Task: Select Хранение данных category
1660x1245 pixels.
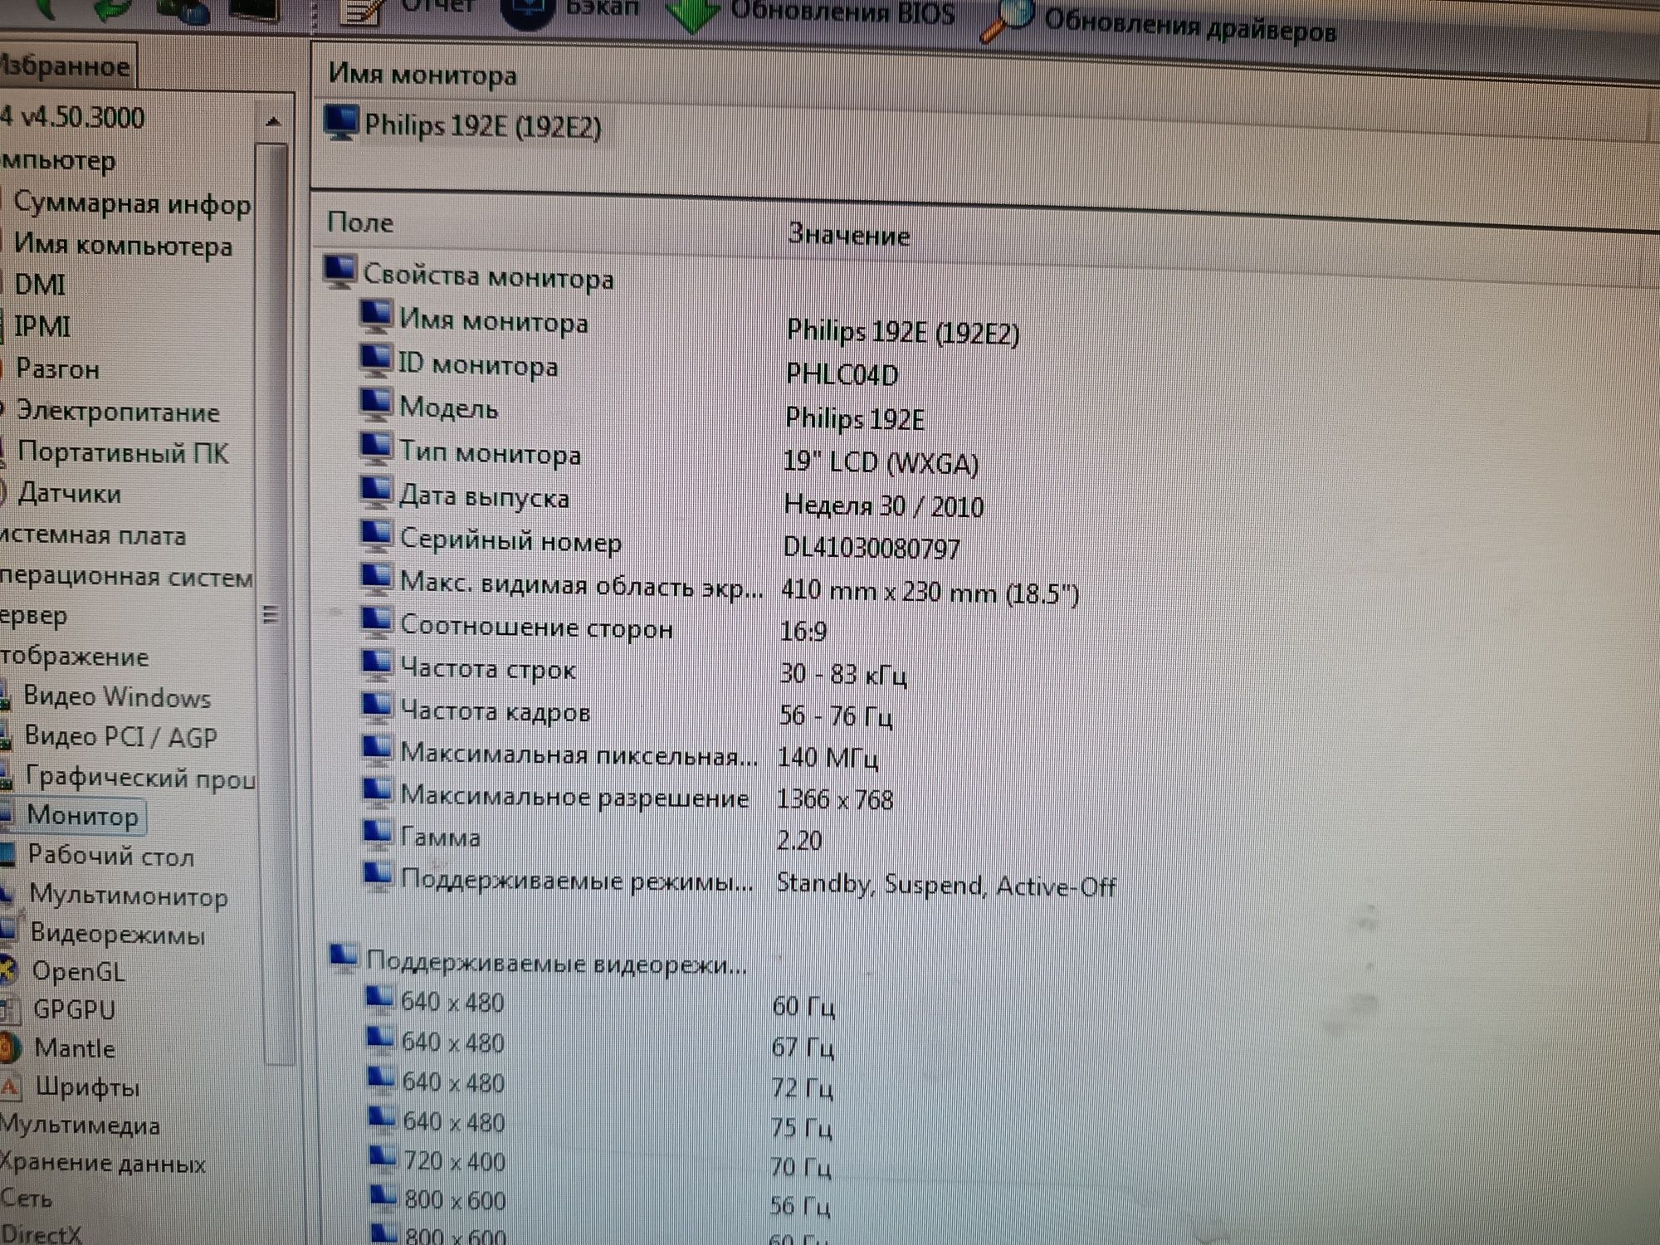Action: click(103, 1164)
